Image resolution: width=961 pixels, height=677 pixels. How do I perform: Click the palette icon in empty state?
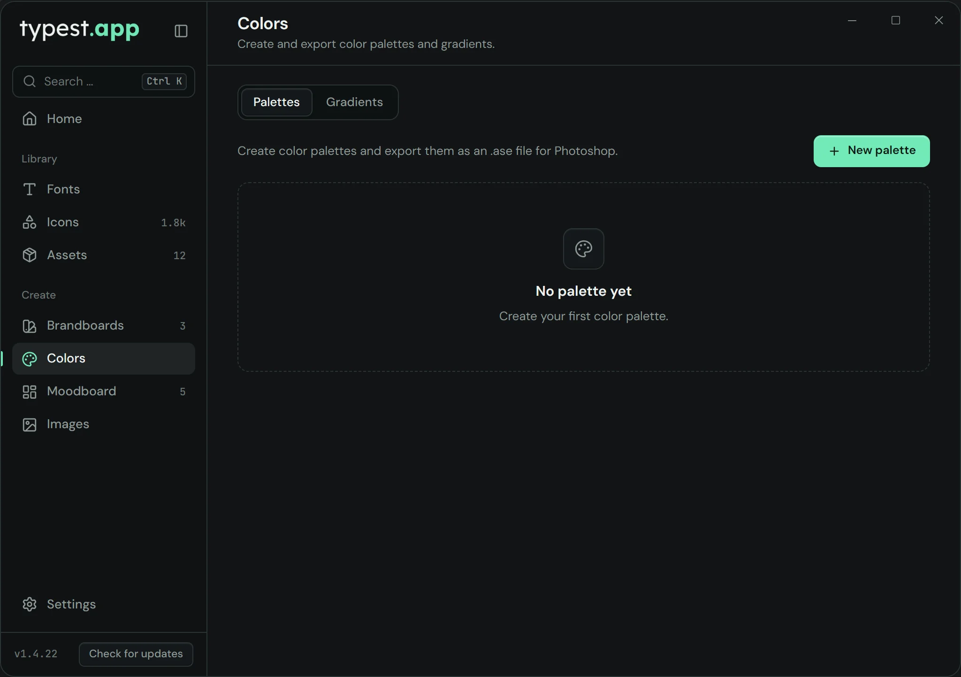583,249
